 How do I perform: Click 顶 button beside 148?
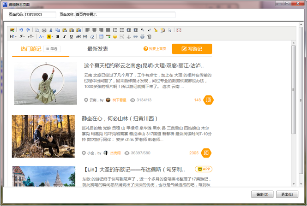tap(209, 100)
